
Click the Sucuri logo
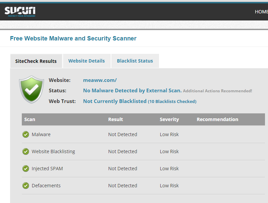click(20, 12)
